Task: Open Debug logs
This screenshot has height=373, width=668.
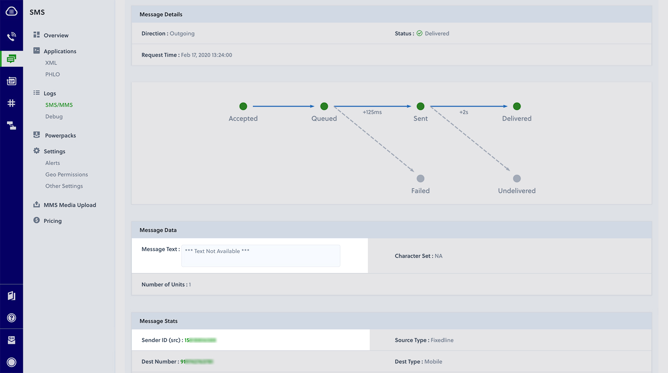Action: coord(54,116)
